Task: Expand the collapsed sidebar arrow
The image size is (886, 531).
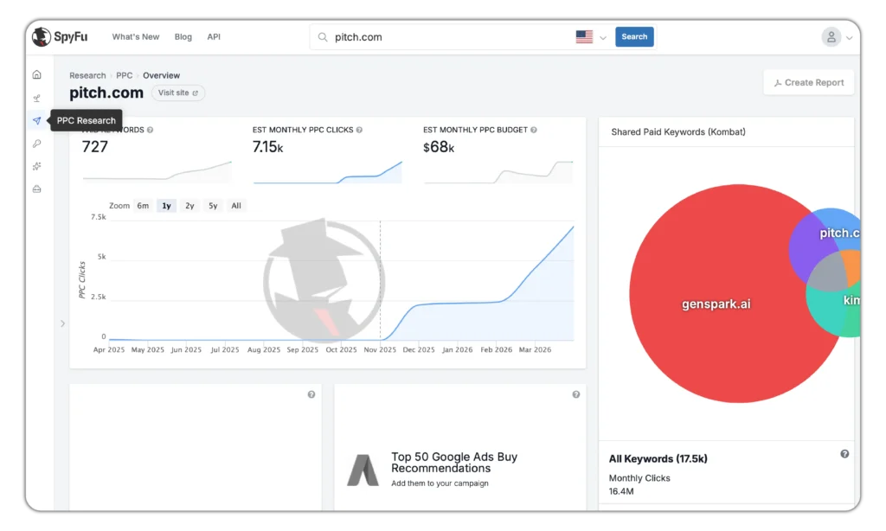Action: 62,323
